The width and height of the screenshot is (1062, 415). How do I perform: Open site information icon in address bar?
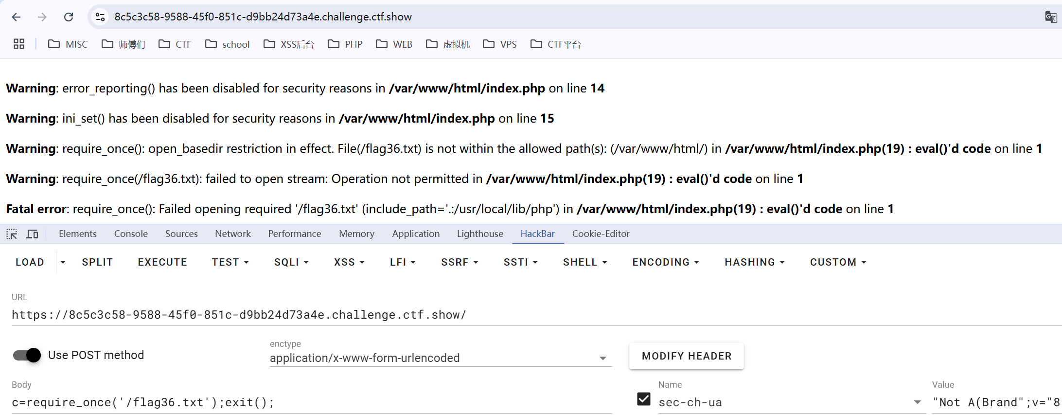point(100,17)
